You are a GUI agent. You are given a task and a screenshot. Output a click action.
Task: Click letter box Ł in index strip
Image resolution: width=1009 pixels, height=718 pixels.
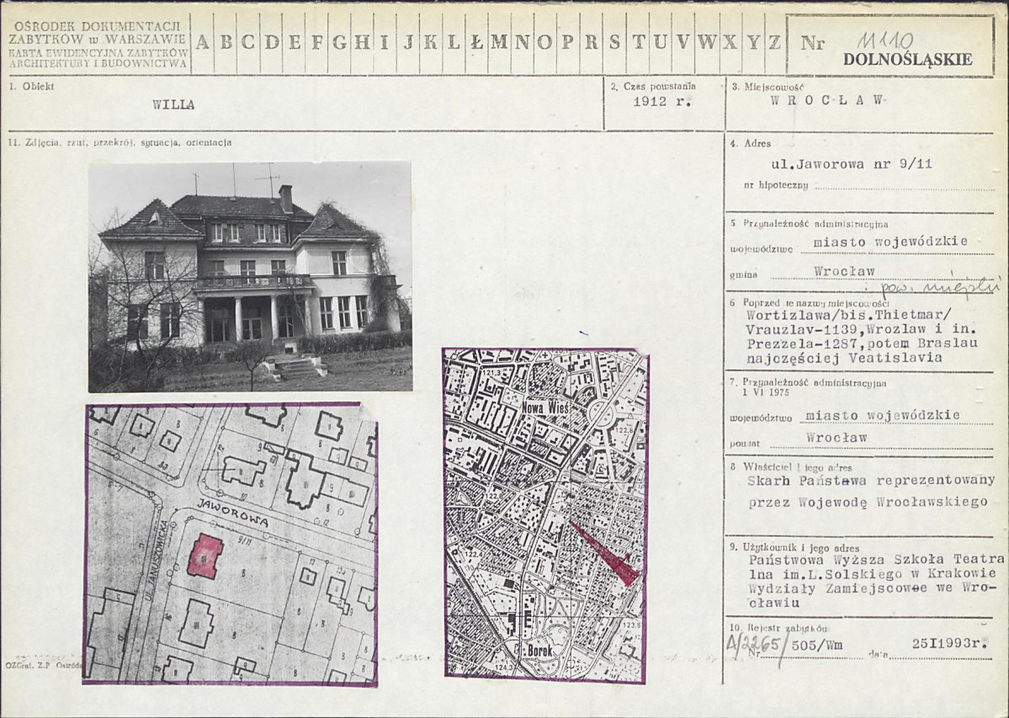point(476,43)
